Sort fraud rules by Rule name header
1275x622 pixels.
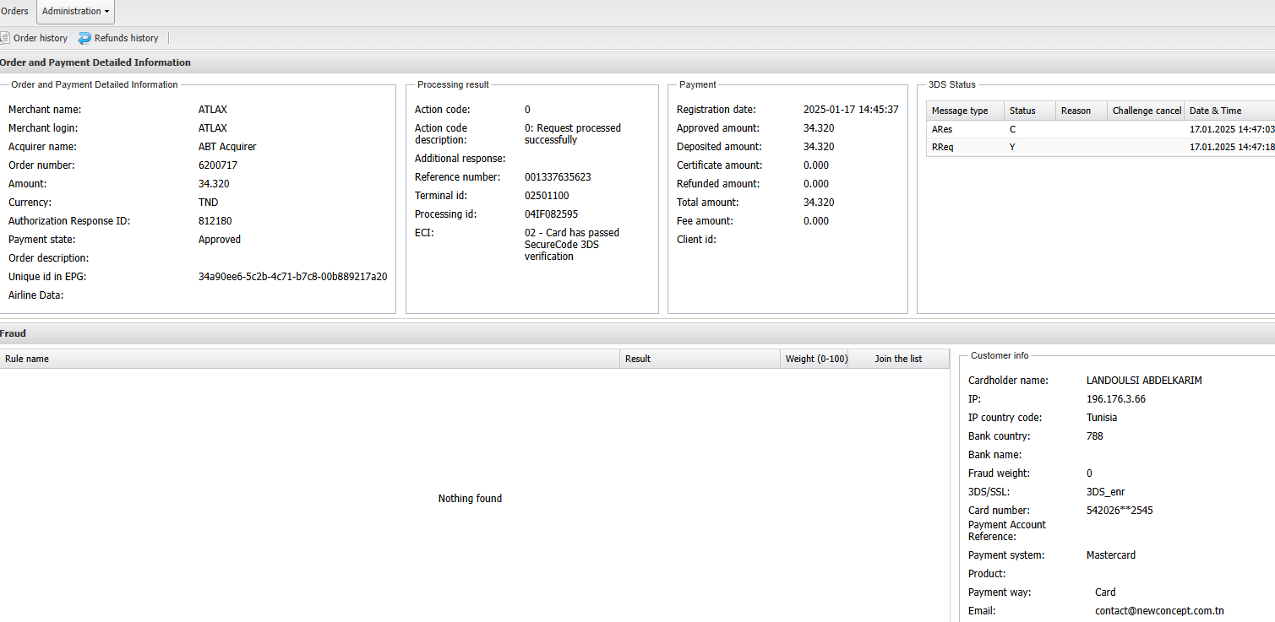tap(27, 359)
